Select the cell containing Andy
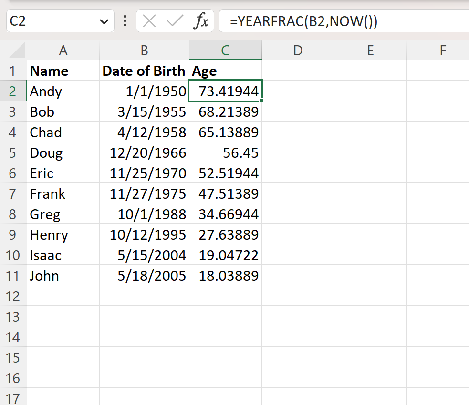 click(x=63, y=91)
